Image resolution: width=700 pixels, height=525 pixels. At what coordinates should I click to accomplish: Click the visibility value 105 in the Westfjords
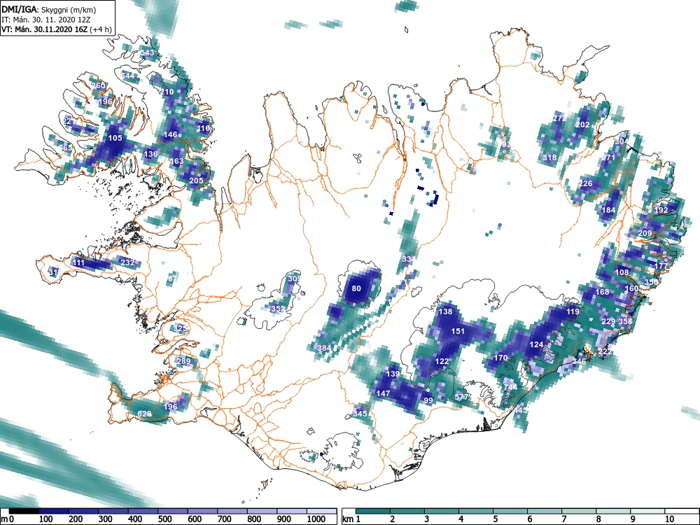[115, 138]
